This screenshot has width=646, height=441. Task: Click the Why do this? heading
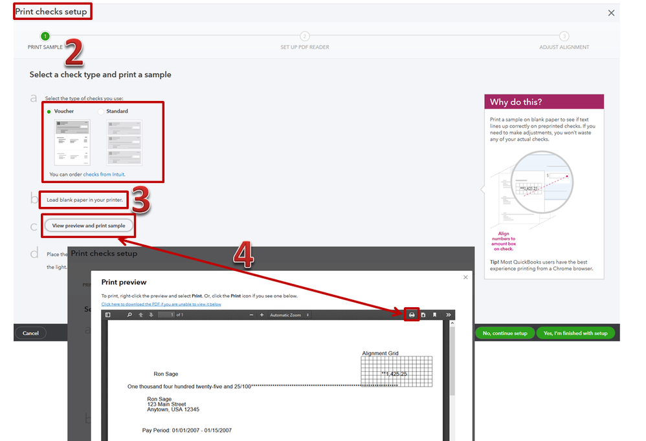coord(516,102)
